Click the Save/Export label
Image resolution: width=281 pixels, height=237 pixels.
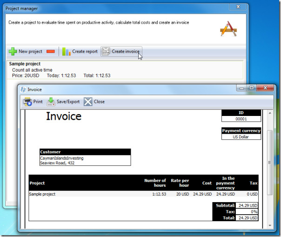point(68,102)
